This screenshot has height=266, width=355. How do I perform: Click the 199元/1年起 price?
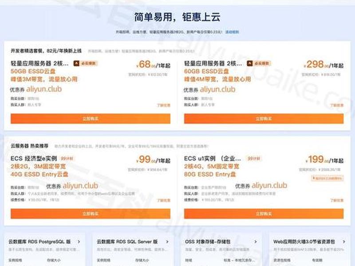click(x=324, y=160)
